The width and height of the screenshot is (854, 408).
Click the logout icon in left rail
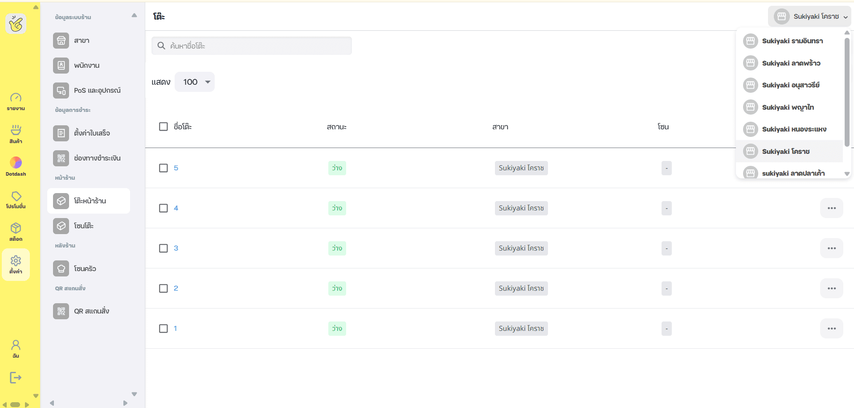[16, 378]
